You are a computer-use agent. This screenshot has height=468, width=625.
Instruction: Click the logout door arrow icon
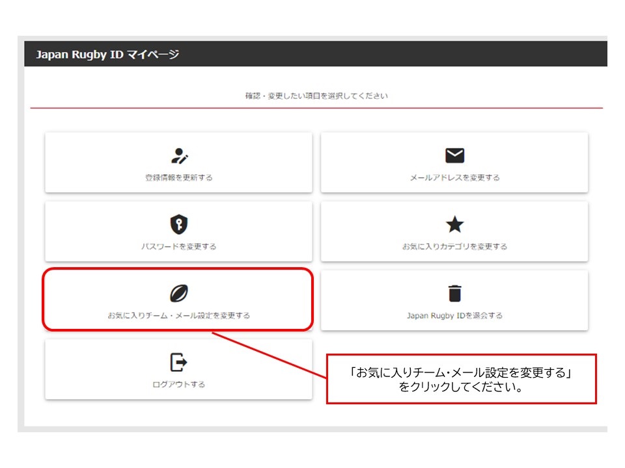pos(178,362)
